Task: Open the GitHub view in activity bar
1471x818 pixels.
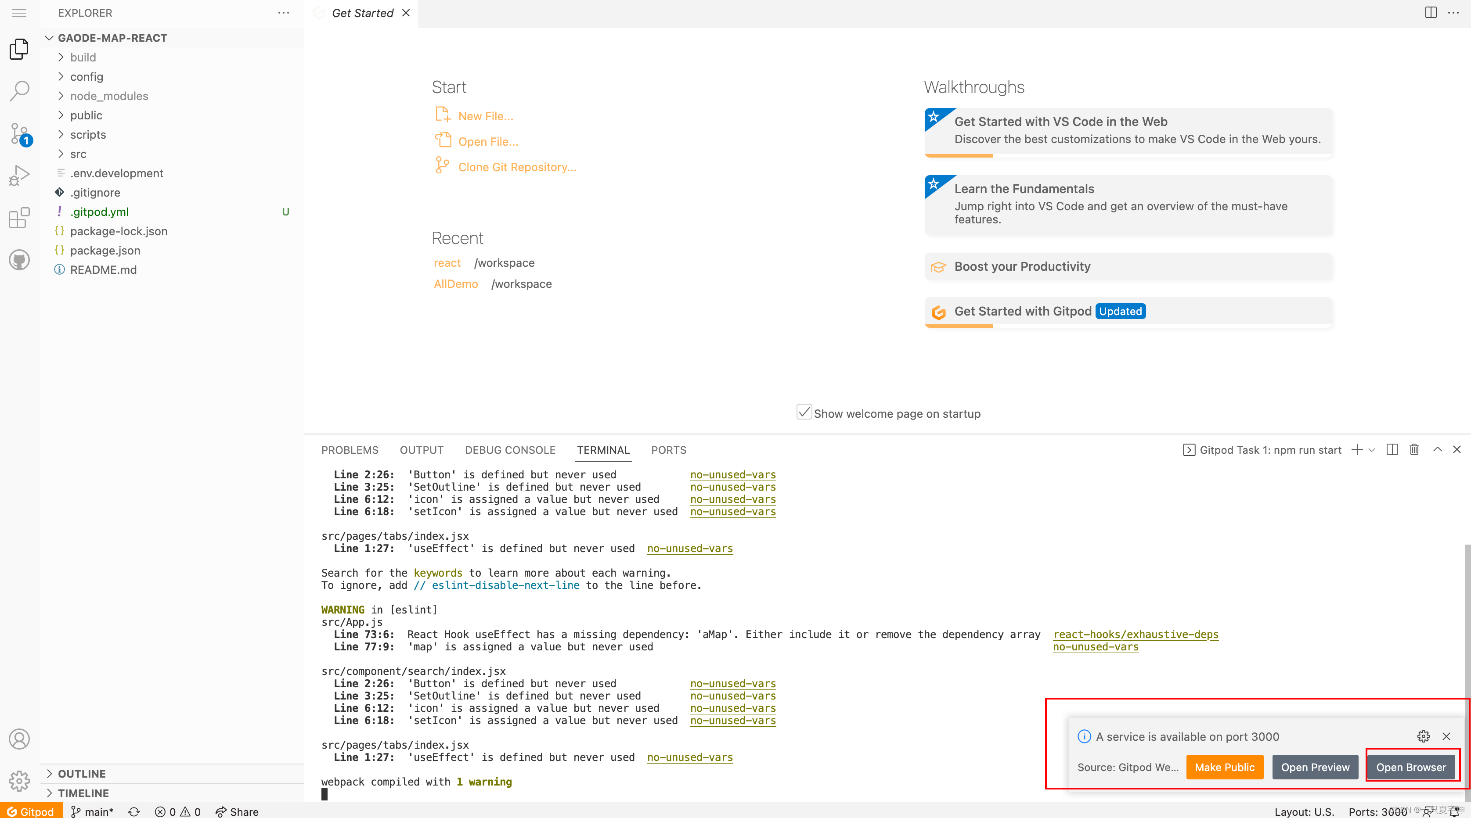Action: [19, 260]
